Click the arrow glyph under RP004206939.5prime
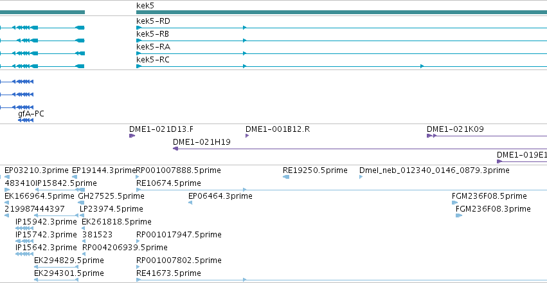 (84, 255)
